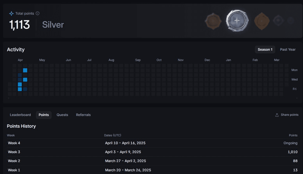The image size is (303, 174).
Task: Click the info icon beside Total points
Action: (38, 13)
